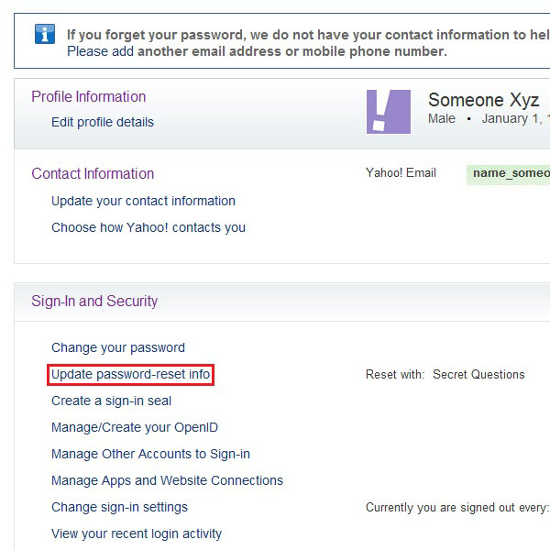This screenshot has width=550, height=550.
Task: Click the Sign-In and Security section heading
Action: pos(94,302)
